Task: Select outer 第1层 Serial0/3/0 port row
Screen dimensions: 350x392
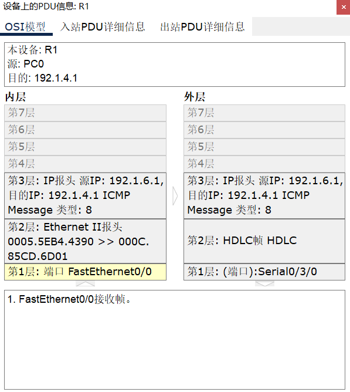Action: 264,272
